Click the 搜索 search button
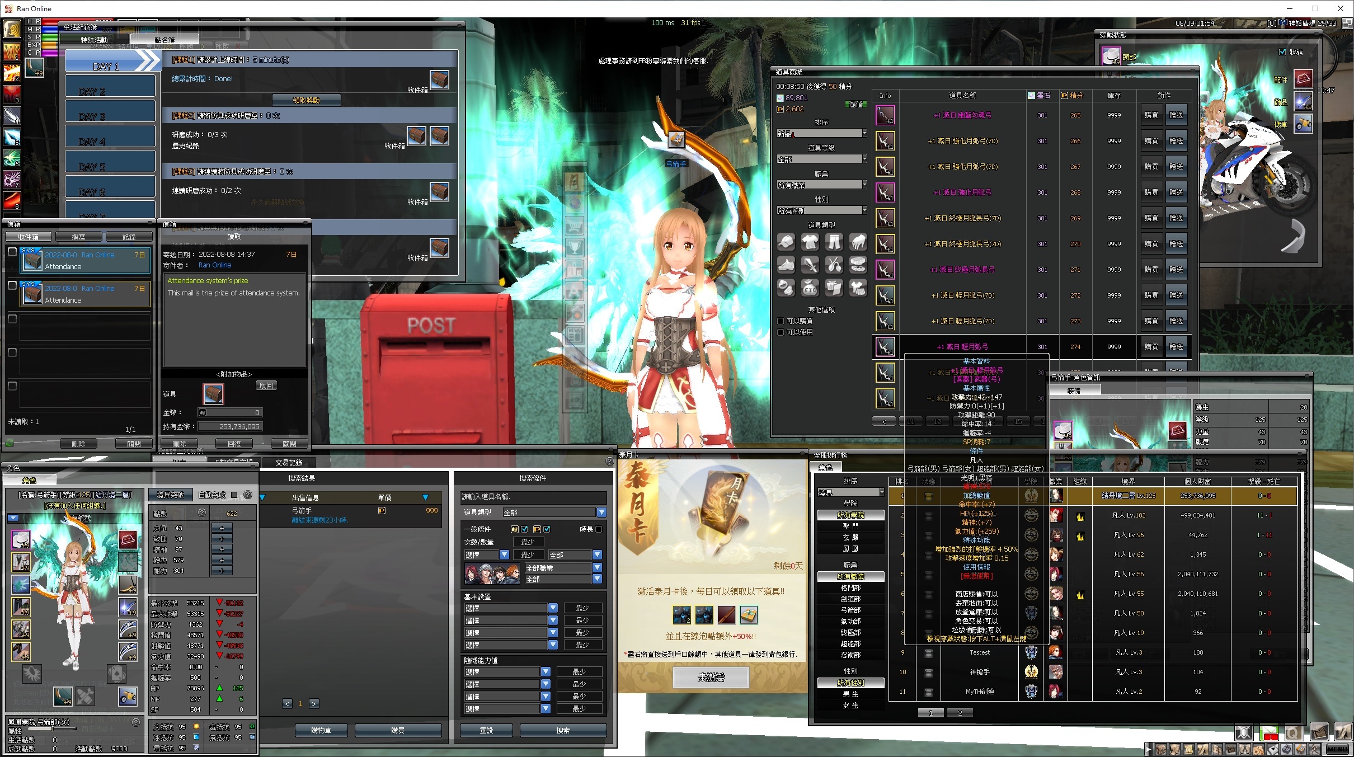1354x757 pixels. (563, 731)
